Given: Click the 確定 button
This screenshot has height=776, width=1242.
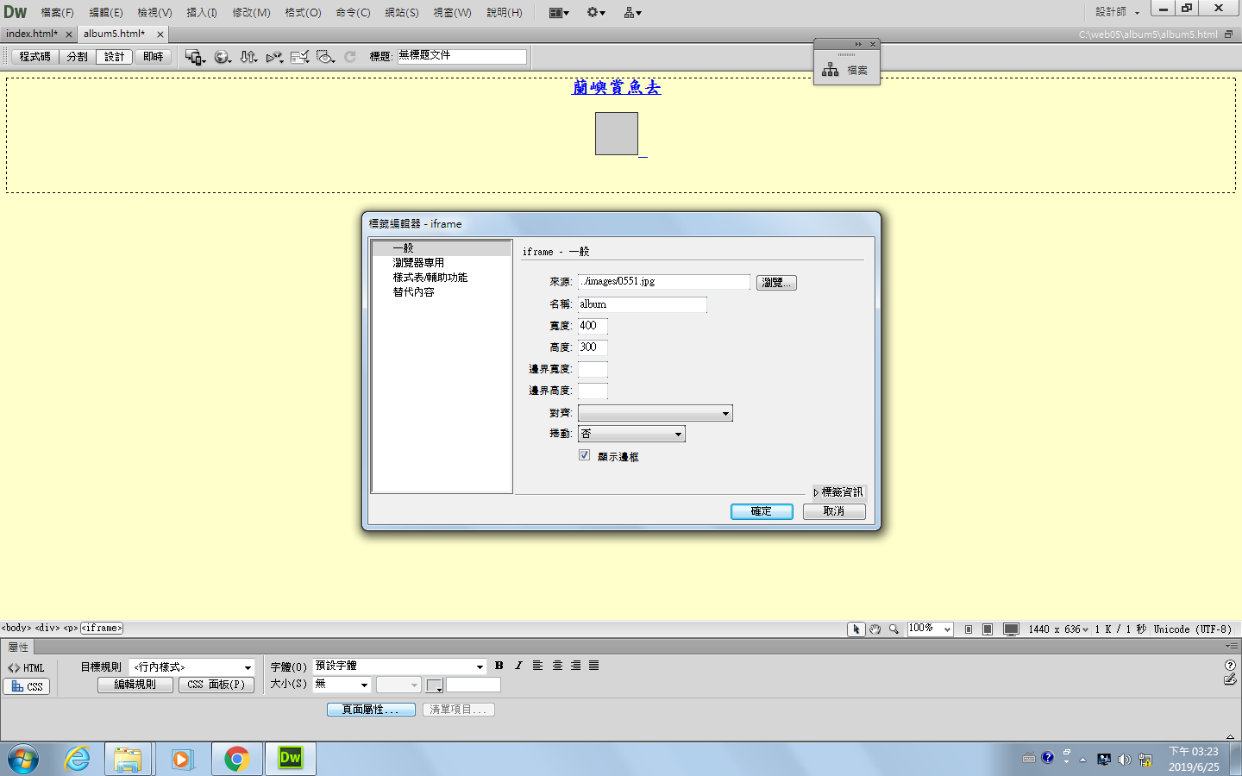Looking at the screenshot, I should pyautogui.click(x=762, y=511).
